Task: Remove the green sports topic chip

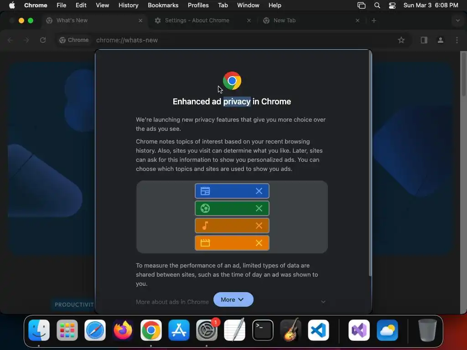Action: 259,208
